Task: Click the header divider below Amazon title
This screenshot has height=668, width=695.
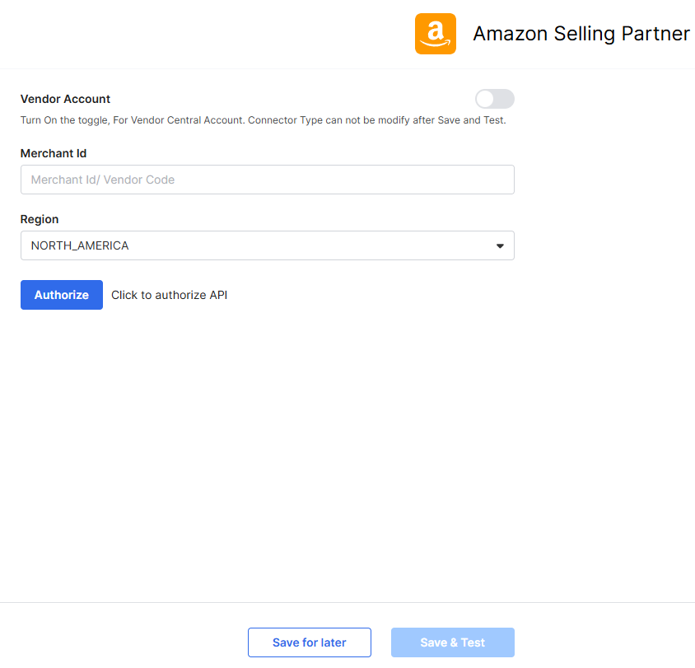Action: pos(347,68)
